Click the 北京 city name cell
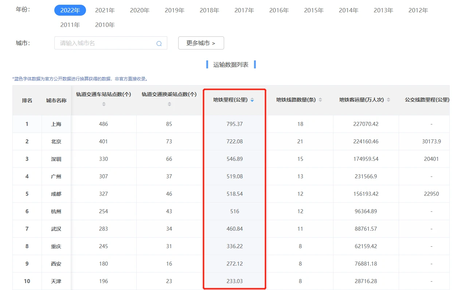This screenshot has height=290, width=461. tap(56, 142)
